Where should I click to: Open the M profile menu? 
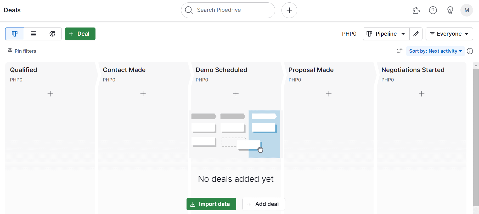pyautogui.click(x=467, y=10)
